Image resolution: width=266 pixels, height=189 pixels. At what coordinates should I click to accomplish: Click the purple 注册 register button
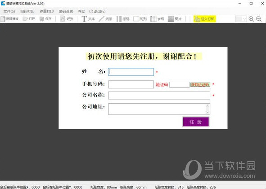196,122
